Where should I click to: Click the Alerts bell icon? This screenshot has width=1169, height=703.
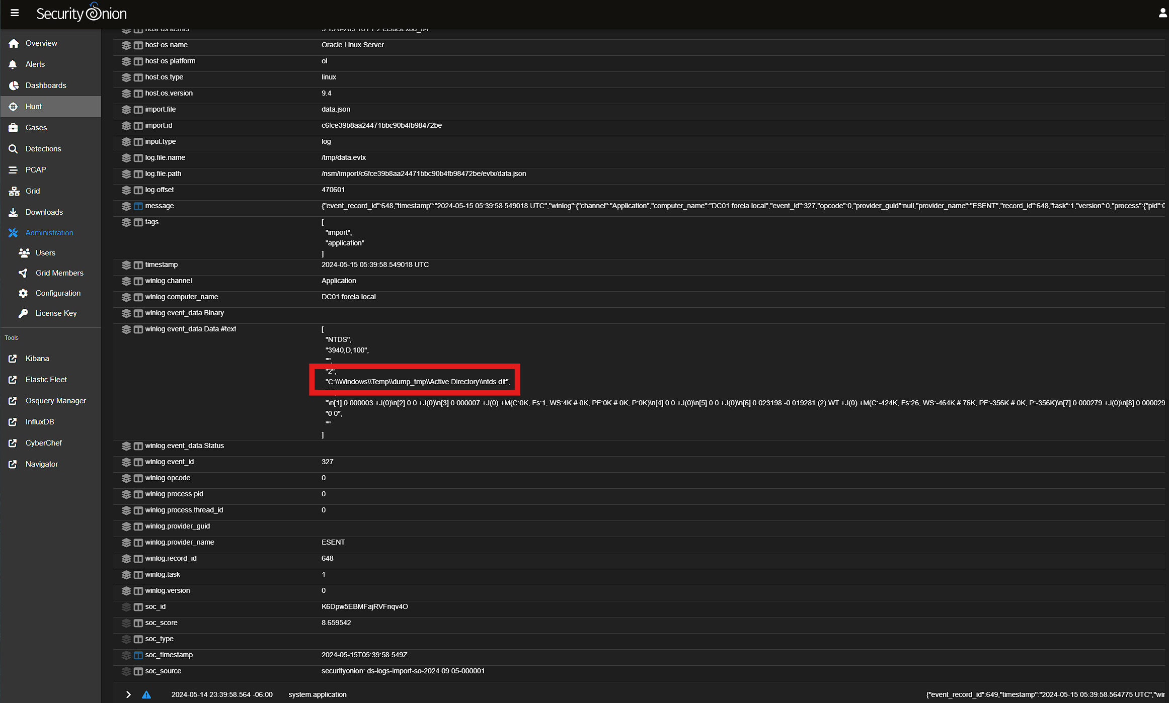click(x=13, y=64)
